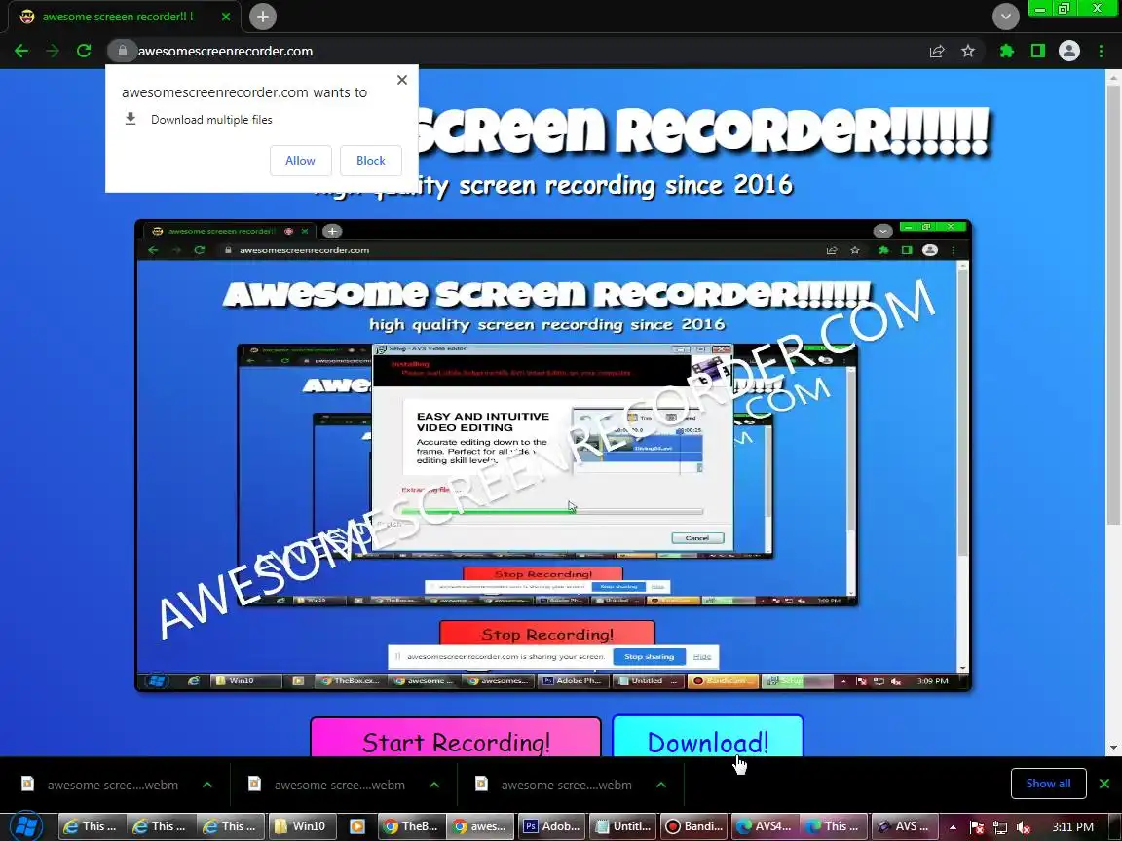Click the lock icon in address bar
Viewport: 1122px width, 841px height.
123,51
